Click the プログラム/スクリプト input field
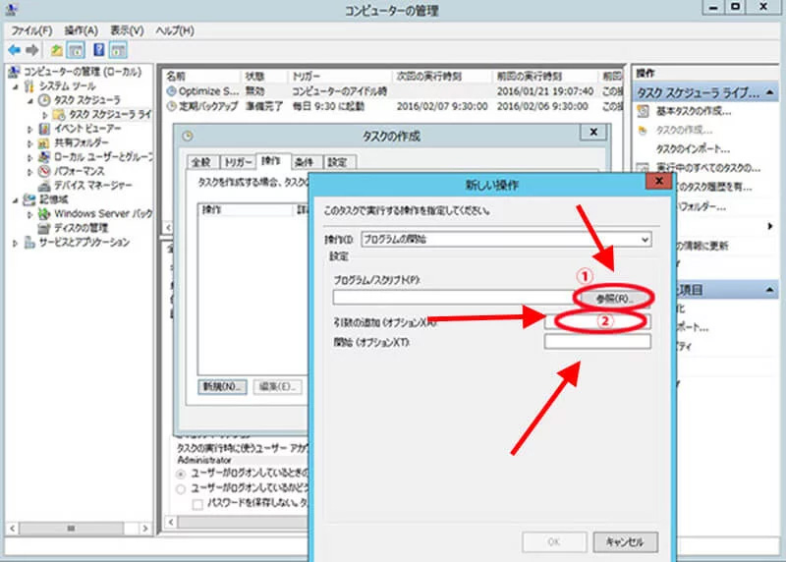The image size is (786, 562). (452, 297)
